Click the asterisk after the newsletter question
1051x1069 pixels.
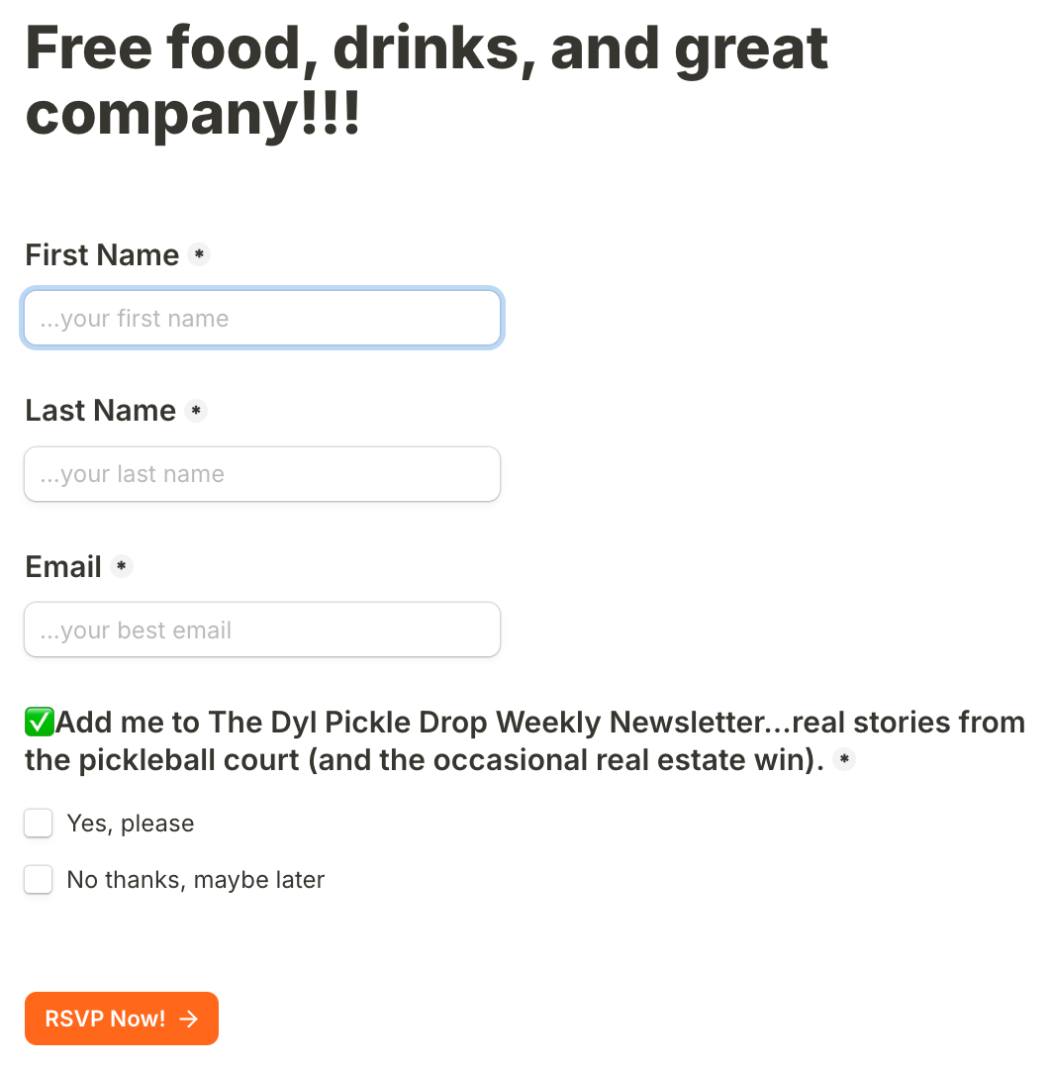pos(844,759)
